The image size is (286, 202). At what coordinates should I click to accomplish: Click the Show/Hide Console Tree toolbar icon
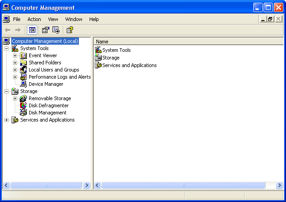pyautogui.click(x=32, y=30)
